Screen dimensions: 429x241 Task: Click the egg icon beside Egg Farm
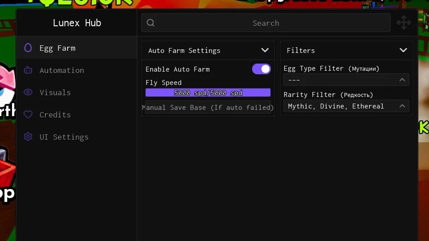[x=28, y=48]
